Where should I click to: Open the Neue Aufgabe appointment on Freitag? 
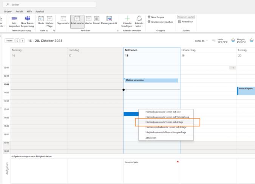(x=246, y=91)
